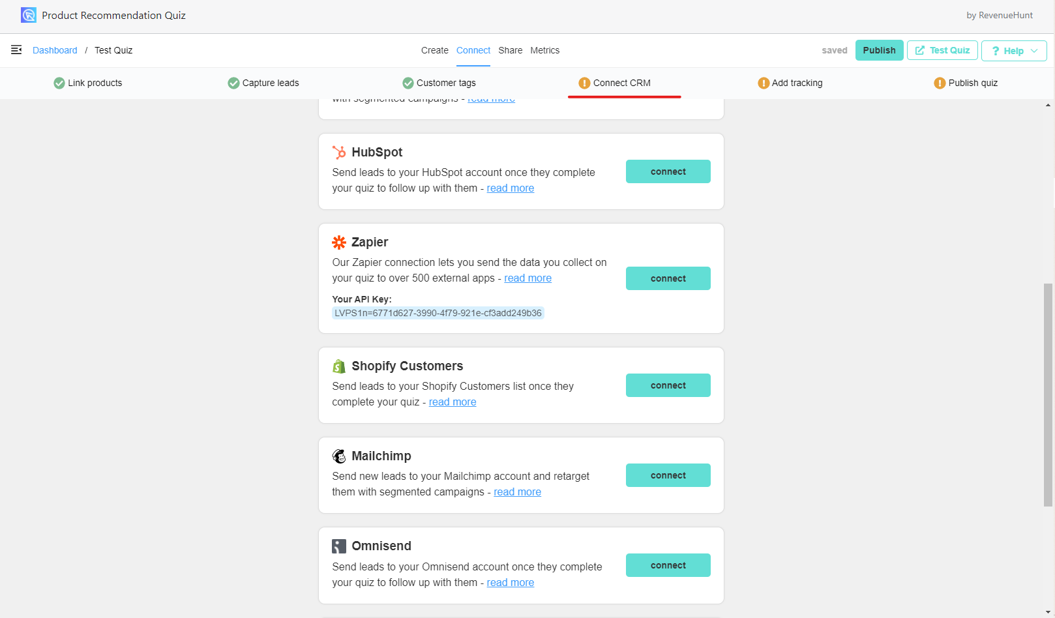Connect the Omnisend integration
Screen dimensions: 1055x618
pos(668,565)
